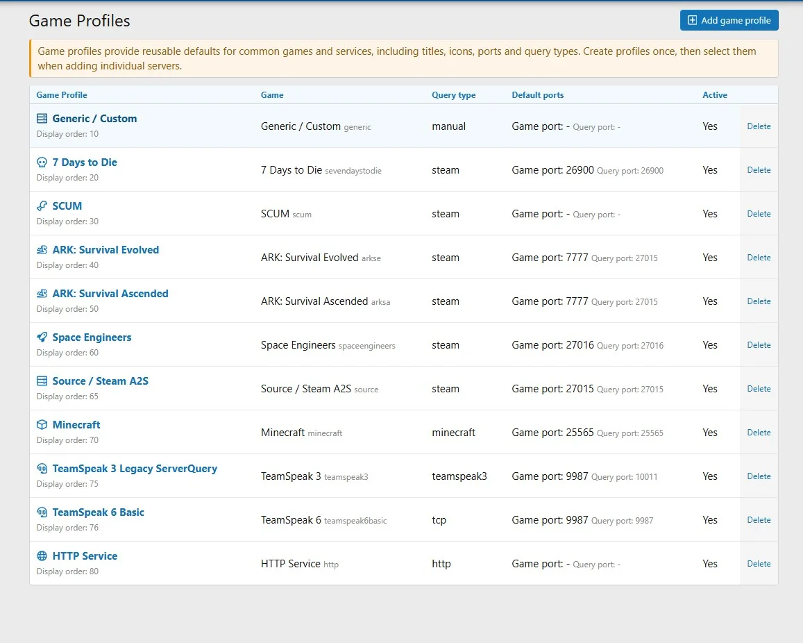Open the TeamSpeak 6 Basic profile
803x643 pixels.
99,512
